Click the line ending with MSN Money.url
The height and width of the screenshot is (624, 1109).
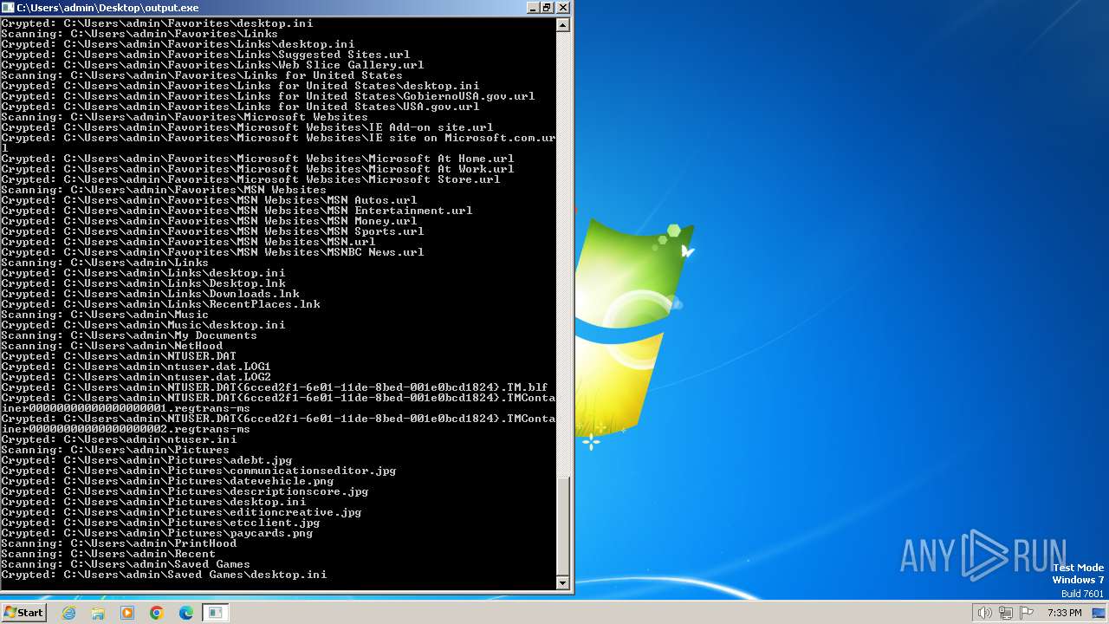(x=209, y=221)
